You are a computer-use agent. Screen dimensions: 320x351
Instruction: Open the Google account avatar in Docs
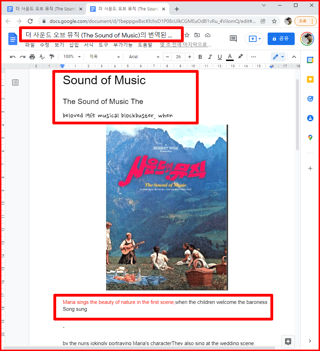[x=307, y=39]
